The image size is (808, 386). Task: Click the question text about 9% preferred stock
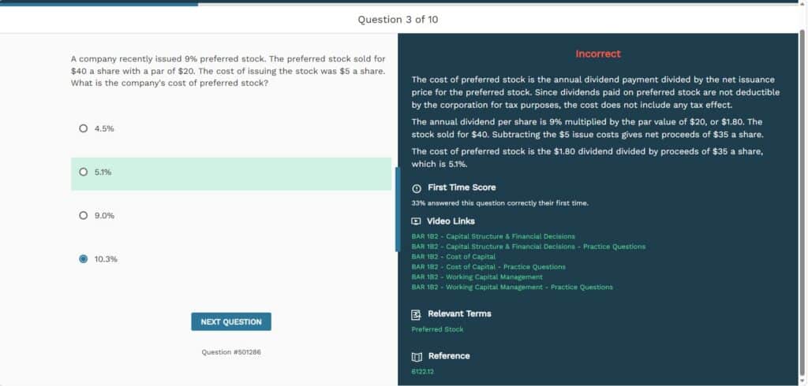coord(228,71)
